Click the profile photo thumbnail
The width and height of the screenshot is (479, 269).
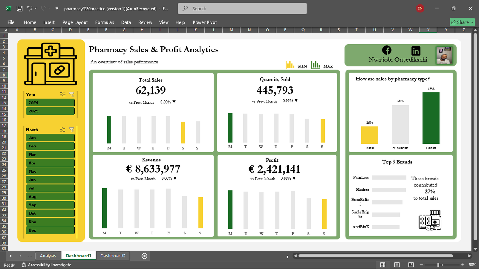[445, 55]
